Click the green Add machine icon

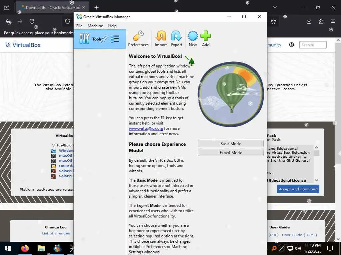(x=206, y=39)
